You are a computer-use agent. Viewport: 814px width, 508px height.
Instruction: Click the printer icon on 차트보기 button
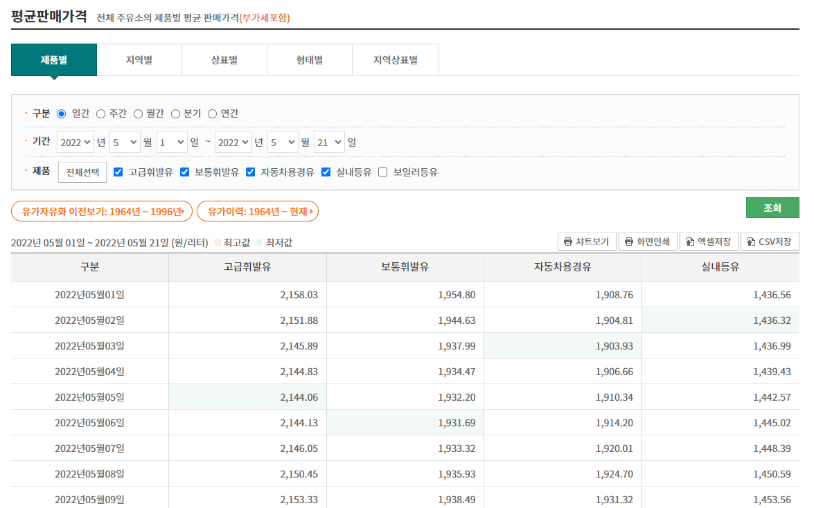568,242
